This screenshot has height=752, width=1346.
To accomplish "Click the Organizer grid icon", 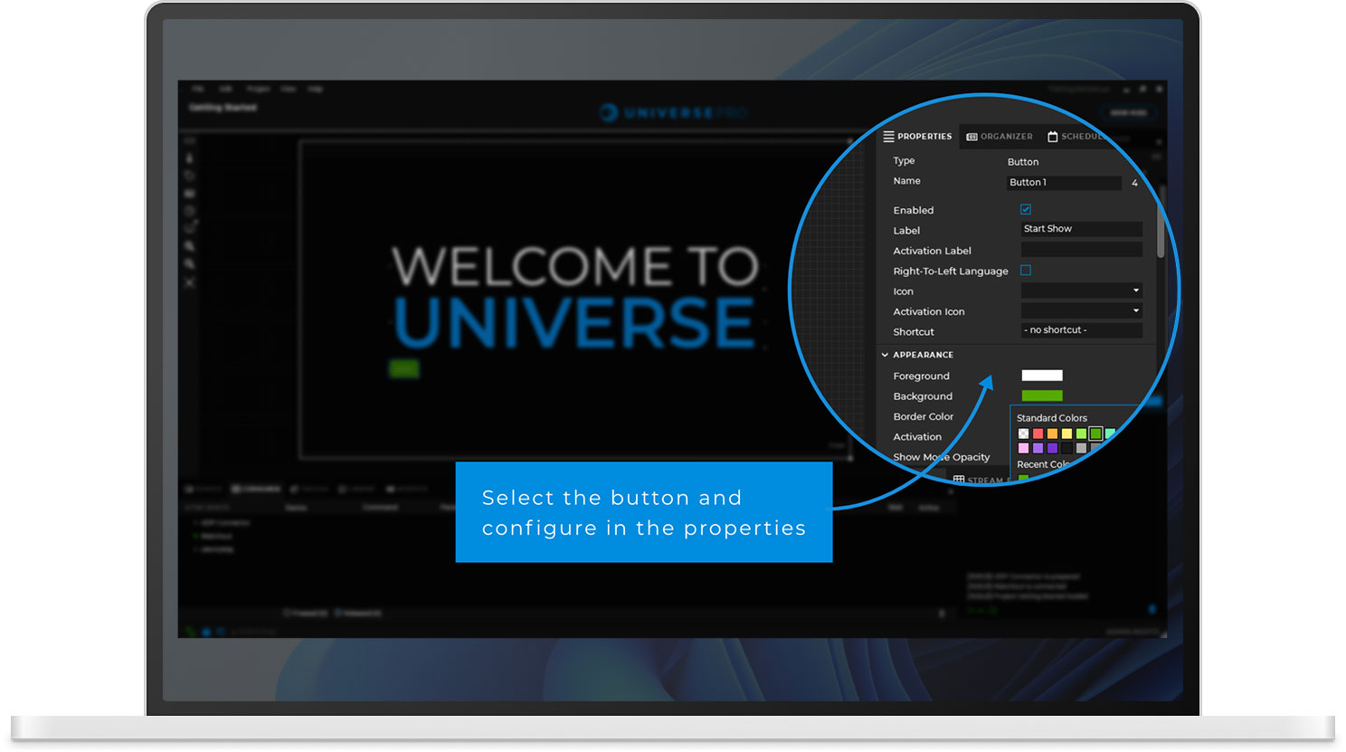I will [972, 137].
